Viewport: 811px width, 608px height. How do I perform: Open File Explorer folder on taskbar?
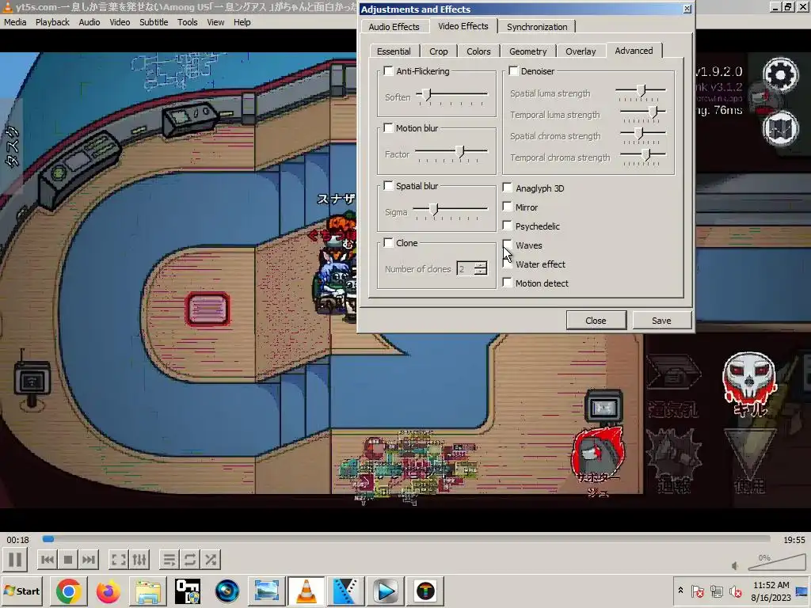(148, 591)
